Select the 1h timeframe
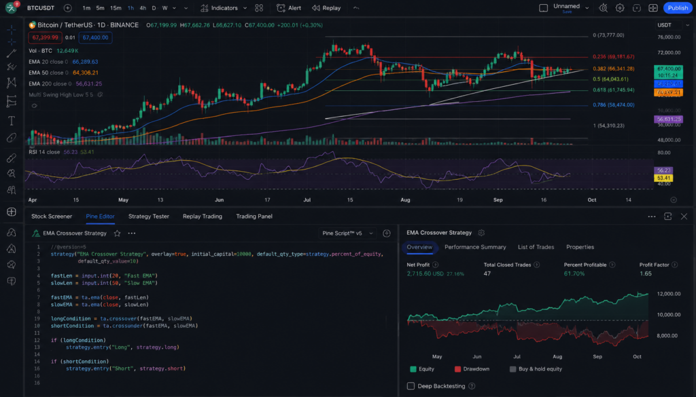Image resolution: width=696 pixels, height=397 pixels. (130, 8)
